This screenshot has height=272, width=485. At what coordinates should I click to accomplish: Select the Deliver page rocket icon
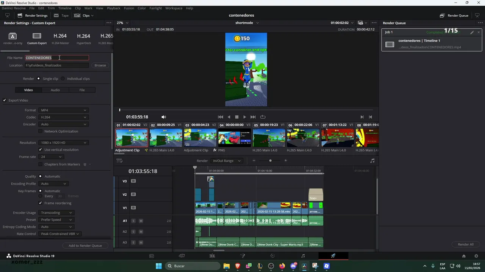point(333,256)
